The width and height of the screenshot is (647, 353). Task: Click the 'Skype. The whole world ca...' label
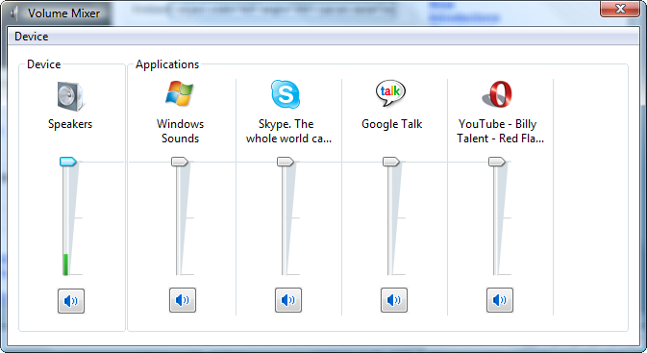pyautogui.click(x=288, y=131)
